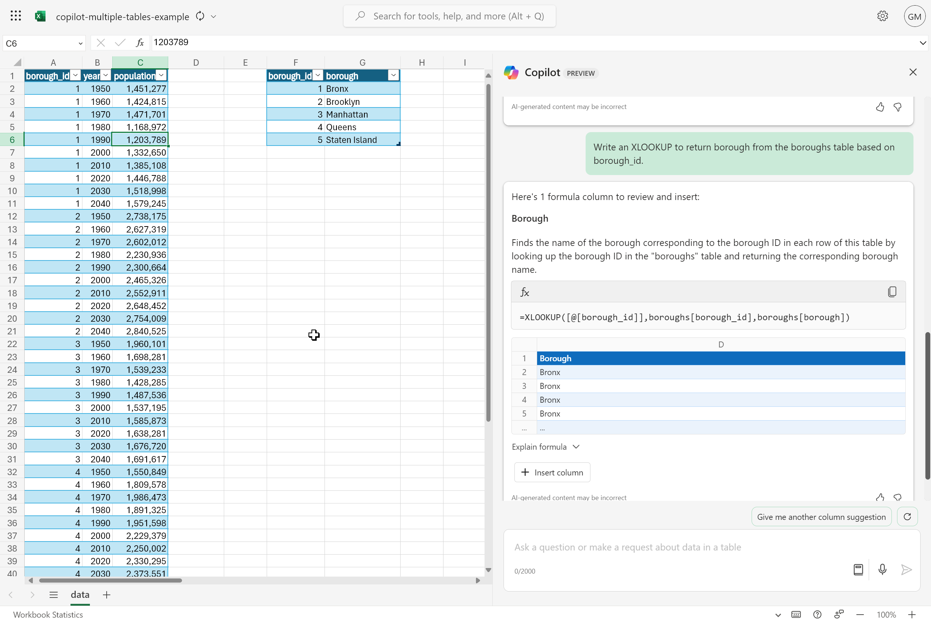
Task: Open the population column filter dropdown
Action: tap(161, 75)
